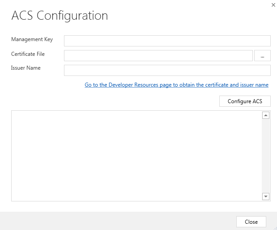
Task: Click the Management Key label
Action: tap(32, 39)
